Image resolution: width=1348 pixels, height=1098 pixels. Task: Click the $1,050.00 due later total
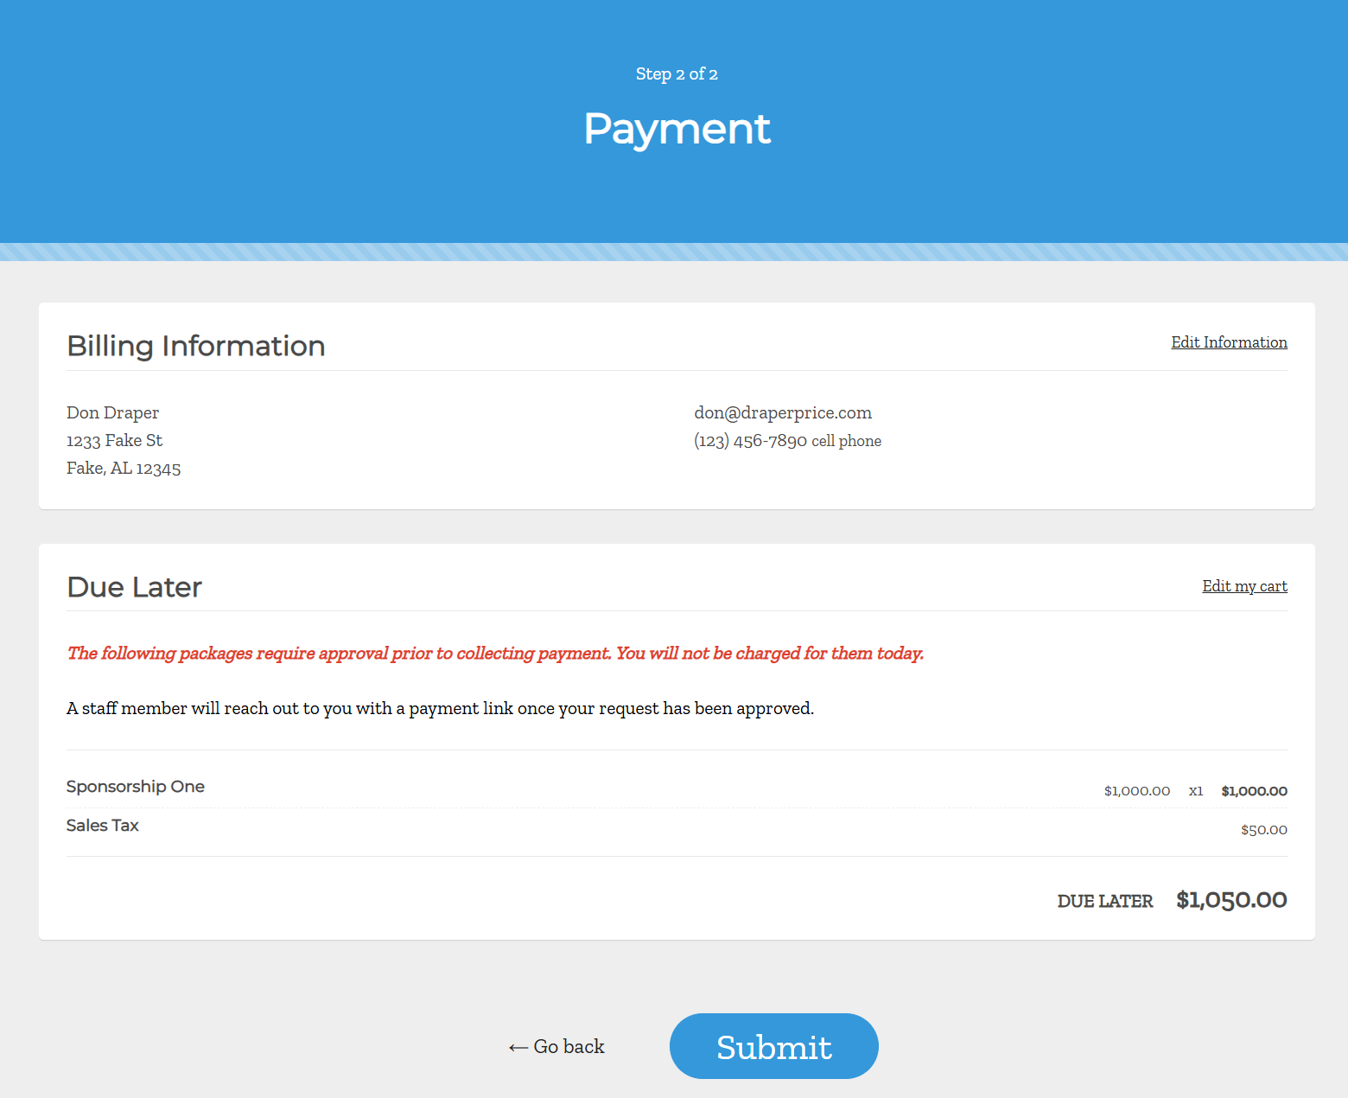1231,900
